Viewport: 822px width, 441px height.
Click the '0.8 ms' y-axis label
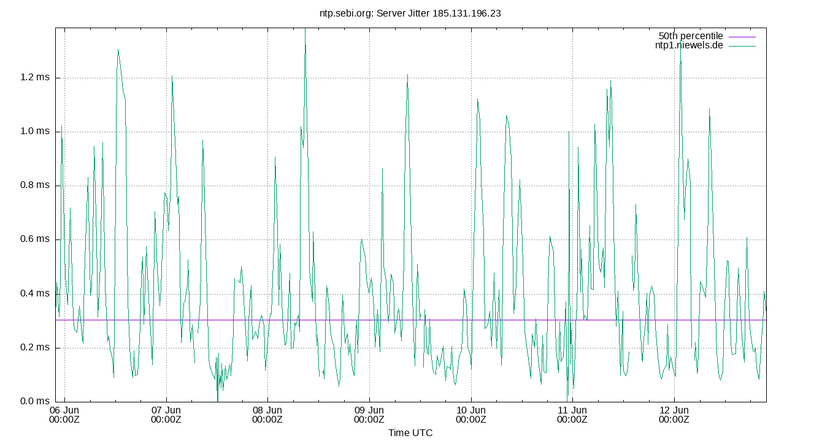[x=35, y=186]
